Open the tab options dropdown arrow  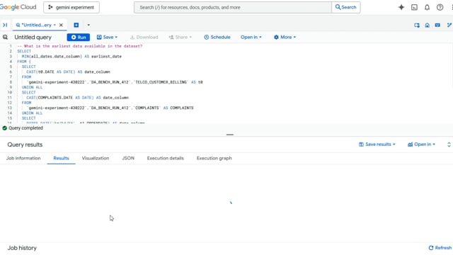(88, 25)
